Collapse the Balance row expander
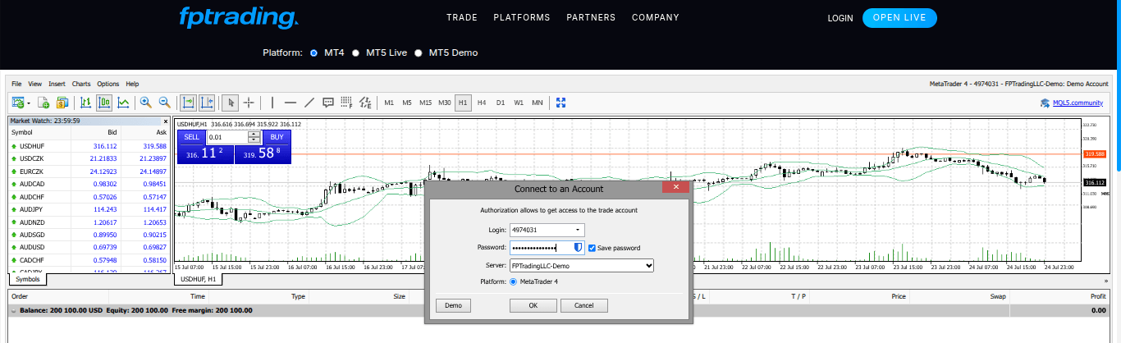 13,310
